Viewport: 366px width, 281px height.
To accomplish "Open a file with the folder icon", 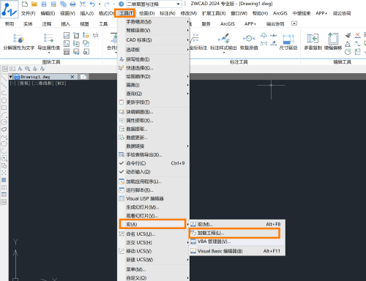I will coord(34,4).
